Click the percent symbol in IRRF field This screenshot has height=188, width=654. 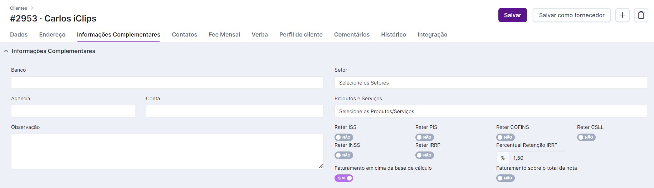pyautogui.click(x=503, y=158)
